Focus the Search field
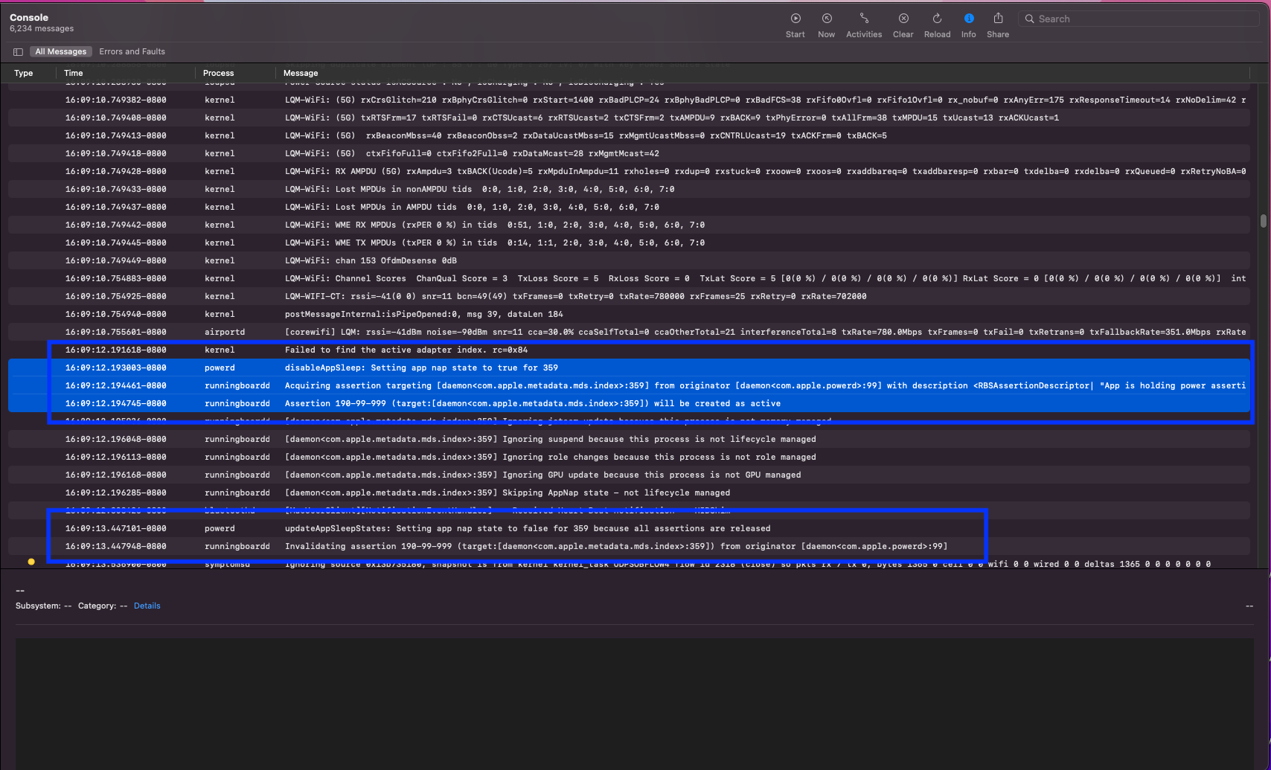This screenshot has width=1271, height=770. [x=1139, y=19]
